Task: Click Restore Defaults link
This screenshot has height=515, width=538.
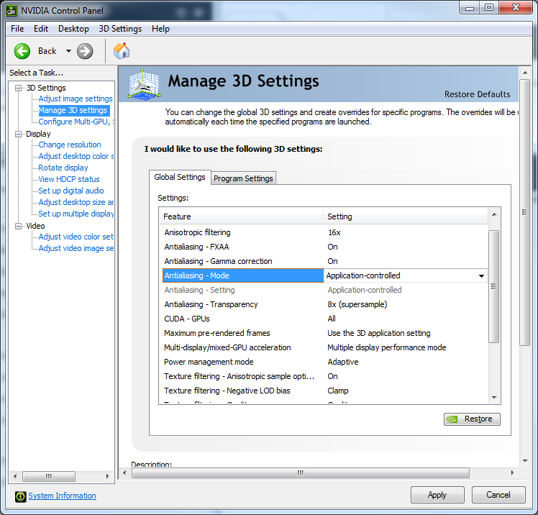Action: pos(477,94)
